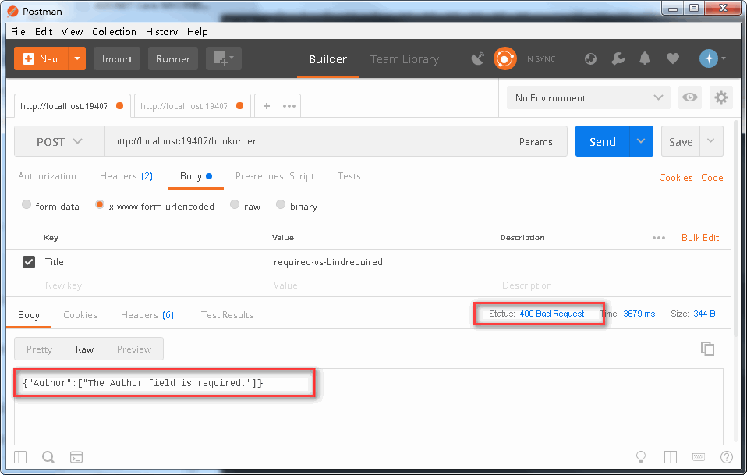The width and height of the screenshot is (747, 475).
Task: Open the File menu
Action: [x=18, y=31]
